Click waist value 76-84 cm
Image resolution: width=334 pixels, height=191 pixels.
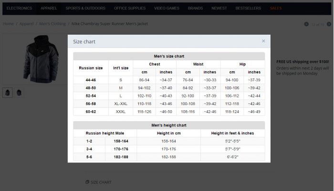coord(188,80)
